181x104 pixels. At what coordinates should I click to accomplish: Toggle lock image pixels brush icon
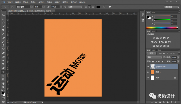coord(156,62)
